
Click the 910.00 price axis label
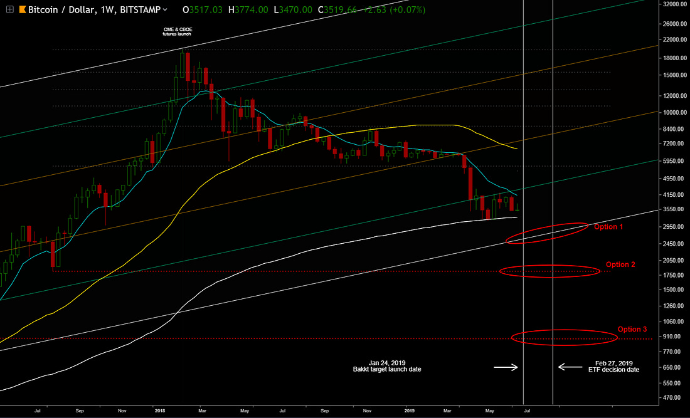[x=674, y=337]
